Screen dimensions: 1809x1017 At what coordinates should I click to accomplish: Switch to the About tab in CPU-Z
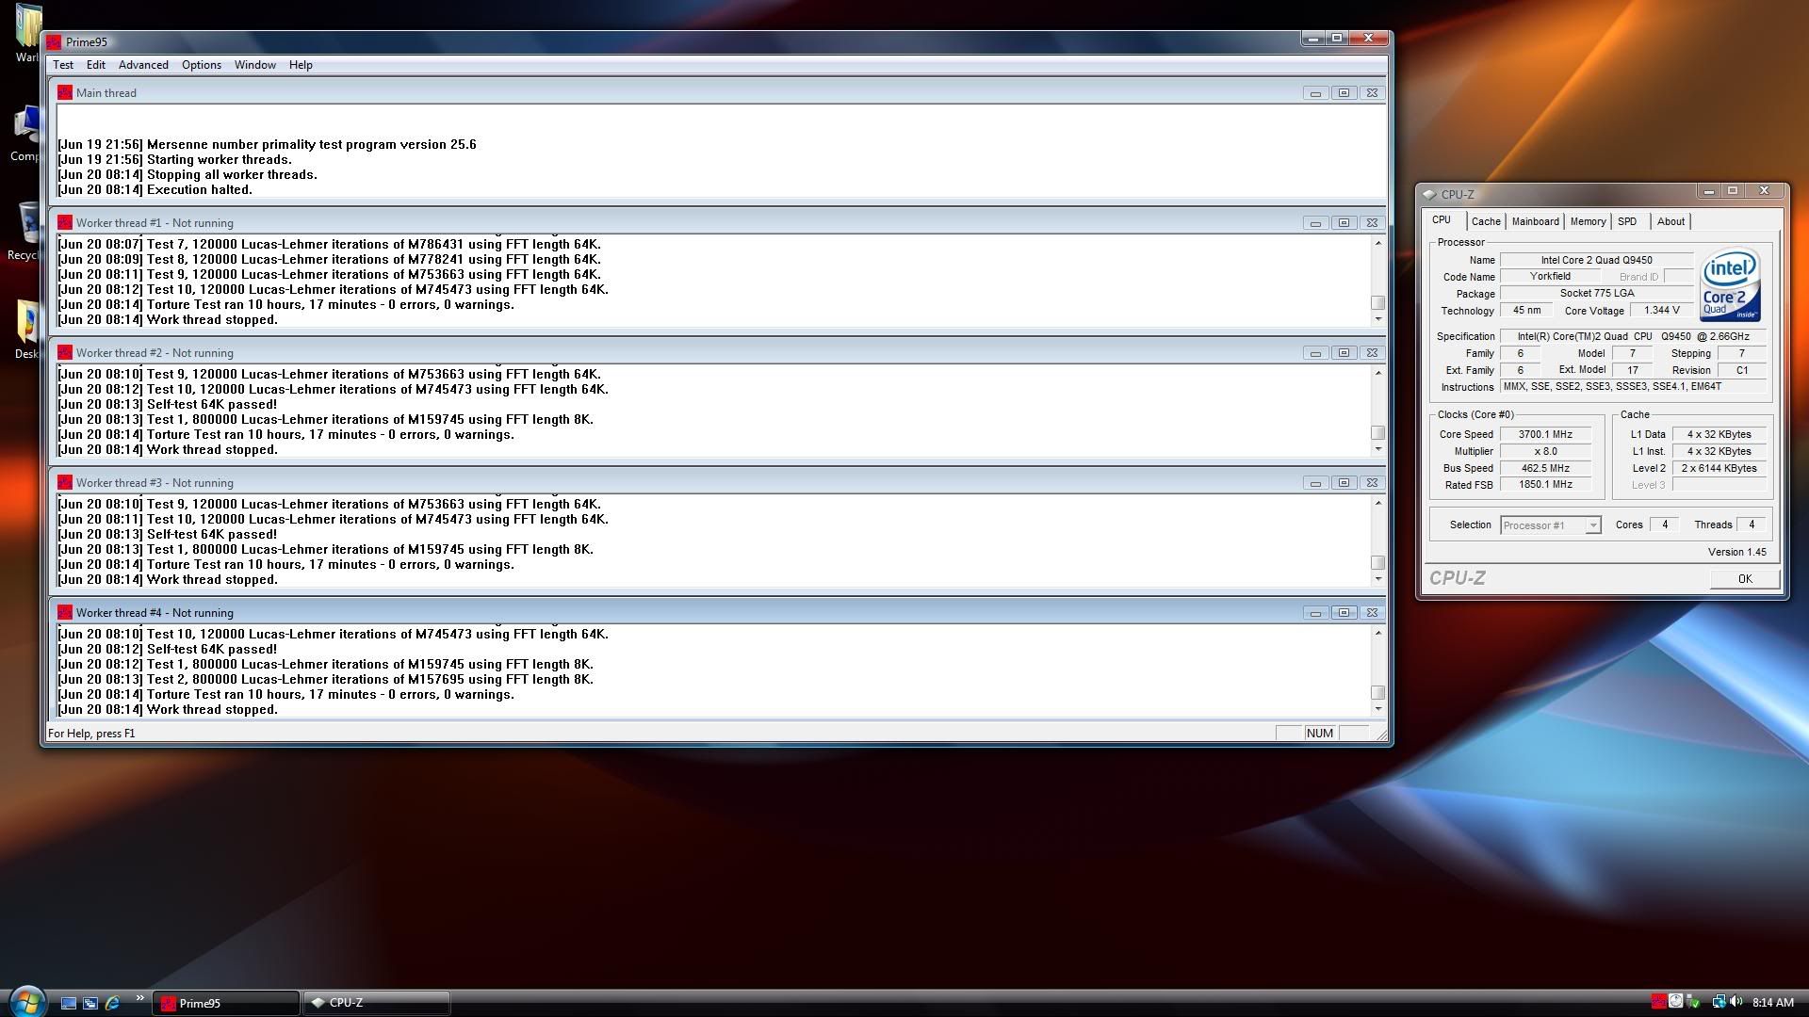coord(1670,221)
